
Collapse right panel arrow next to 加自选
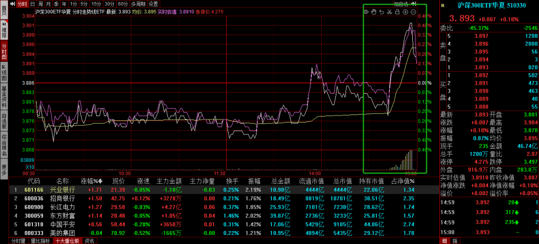(413, 3)
